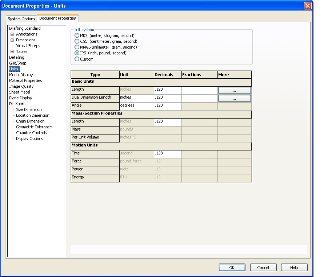This screenshot has height=277, width=336.
Task: Click Basic Units Length decimals cell
Action: [x=168, y=90]
